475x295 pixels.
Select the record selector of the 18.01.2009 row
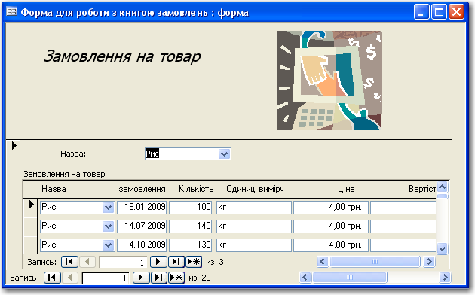[x=31, y=208]
